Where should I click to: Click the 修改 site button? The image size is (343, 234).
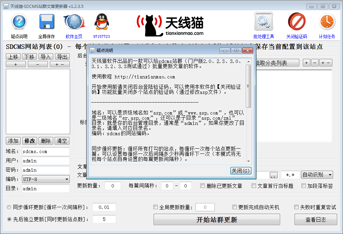click(30, 141)
